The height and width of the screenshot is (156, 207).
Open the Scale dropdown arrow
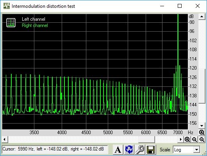196,150
